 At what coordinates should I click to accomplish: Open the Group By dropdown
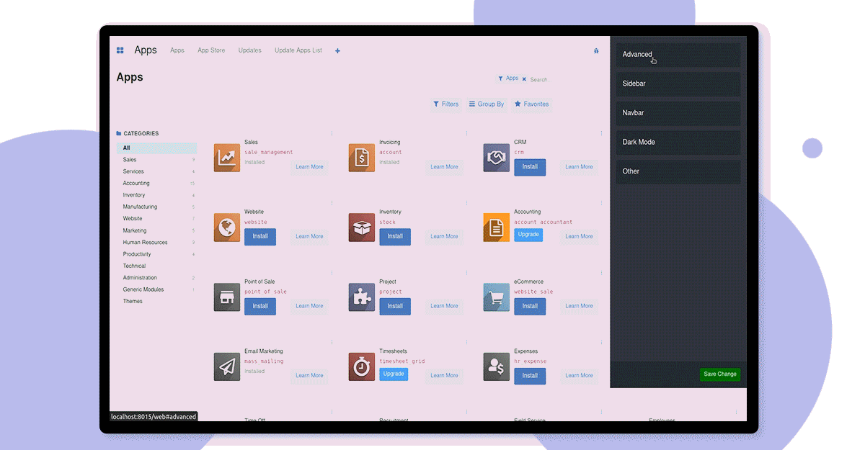[x=487, y=104]
